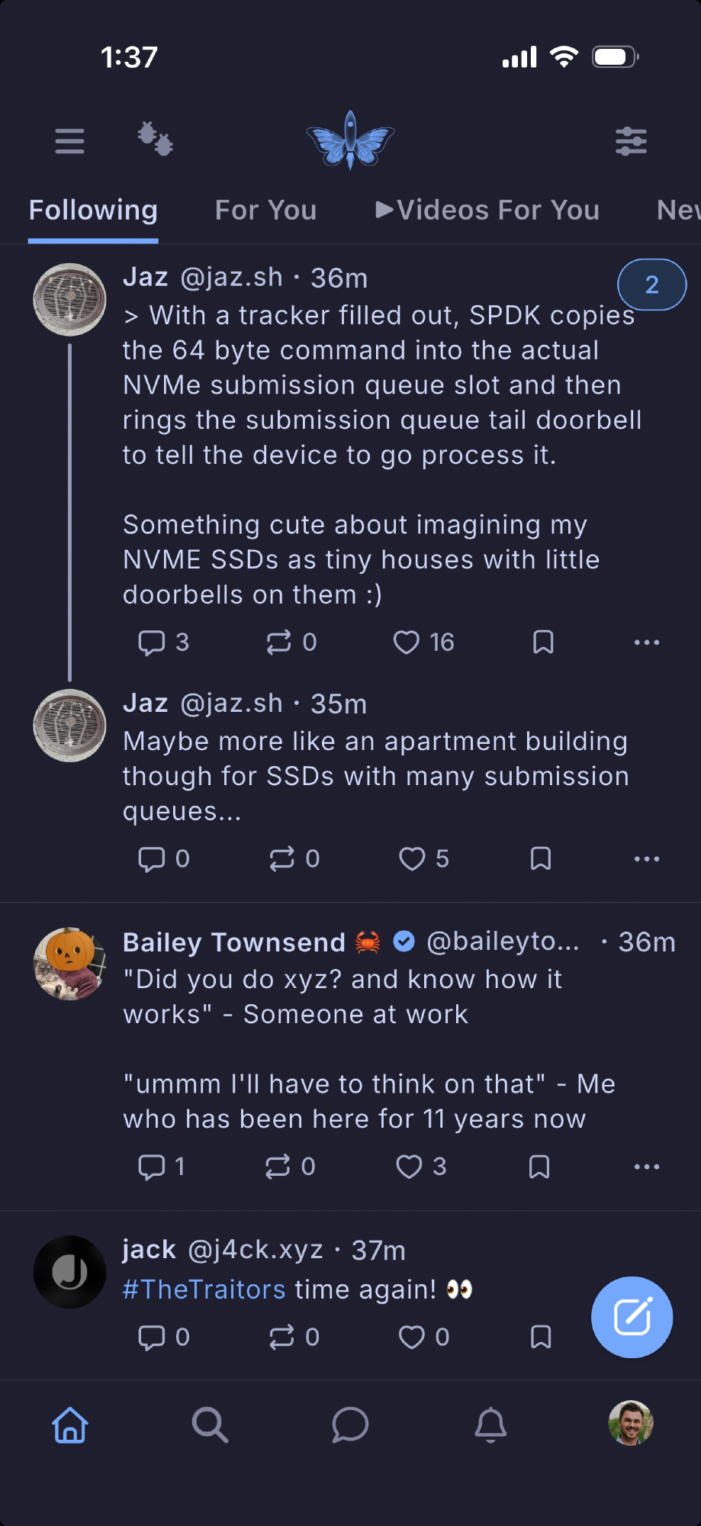Load the 2 new posts pill

651,285
